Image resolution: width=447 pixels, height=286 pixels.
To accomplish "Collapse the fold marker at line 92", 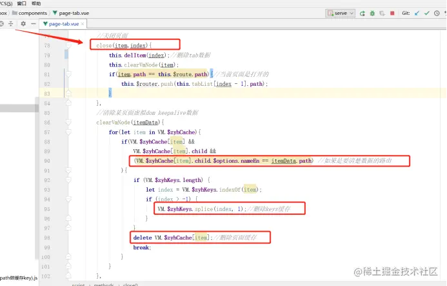I will click(68, 180).
